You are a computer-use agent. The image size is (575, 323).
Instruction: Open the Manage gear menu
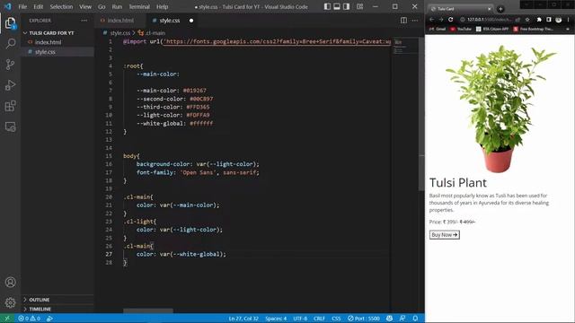coord(10,302)
